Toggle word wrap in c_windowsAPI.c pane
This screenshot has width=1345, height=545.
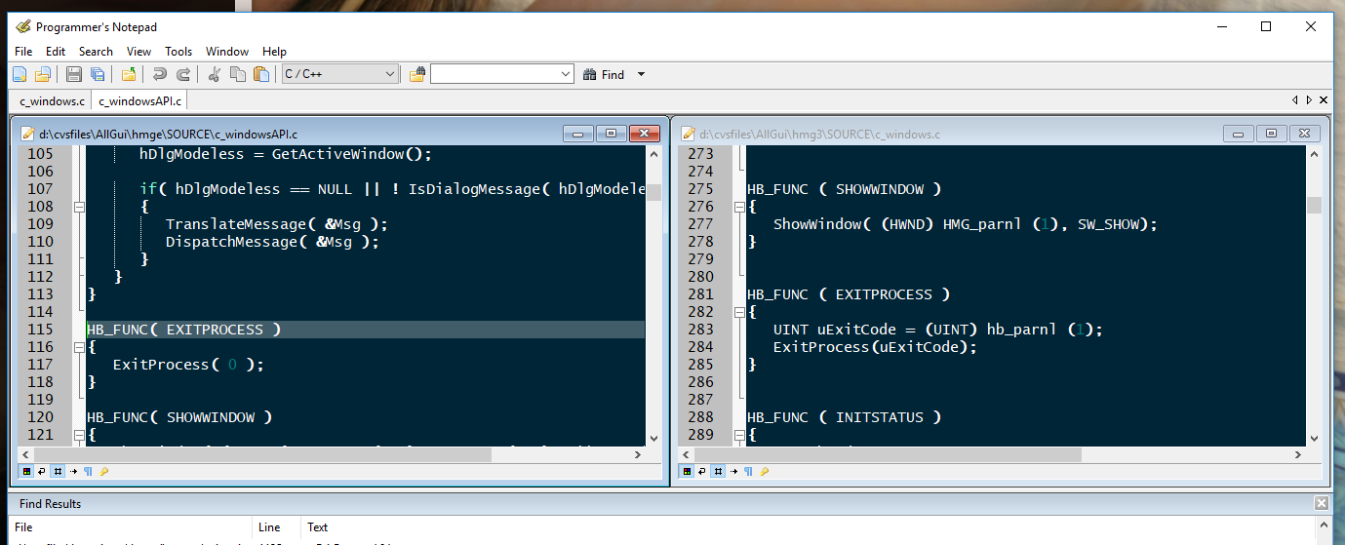(41, 471)
